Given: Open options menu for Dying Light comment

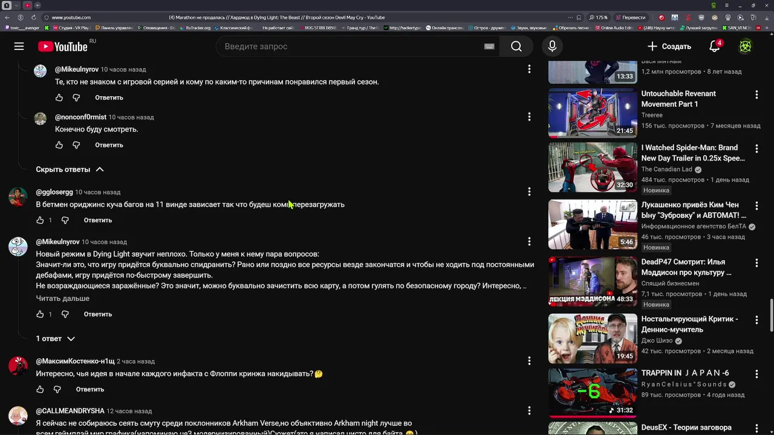Looking at the screenshot, I should tap(529, 241).
